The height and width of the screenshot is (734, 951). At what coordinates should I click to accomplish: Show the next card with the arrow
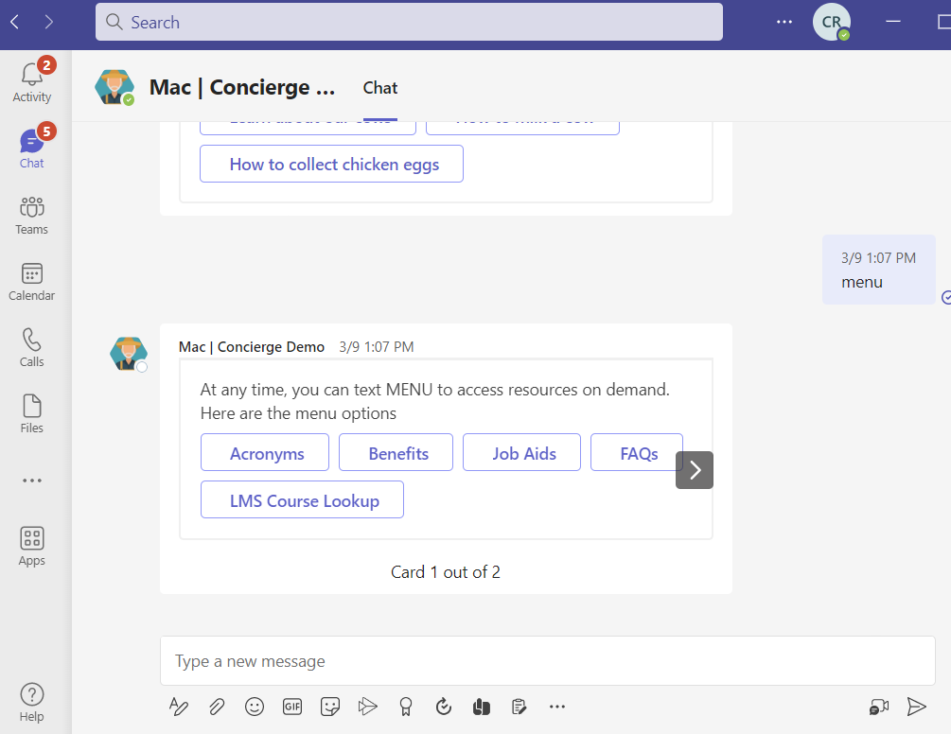(x=695, y=470)
